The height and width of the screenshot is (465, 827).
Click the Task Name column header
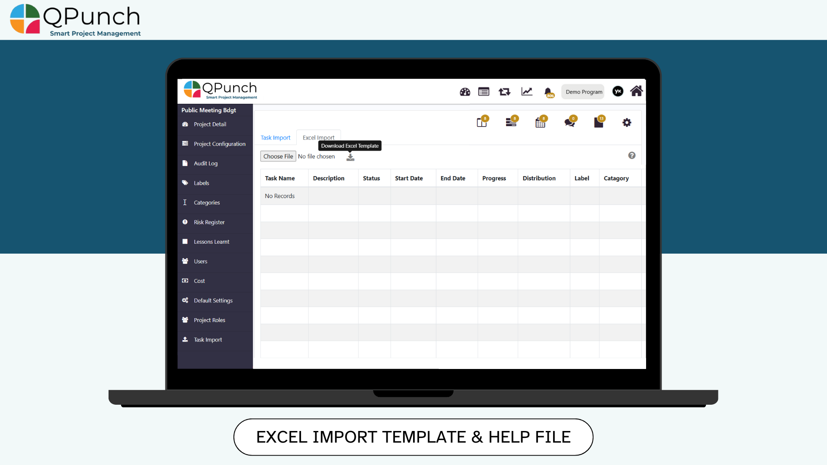280,178
